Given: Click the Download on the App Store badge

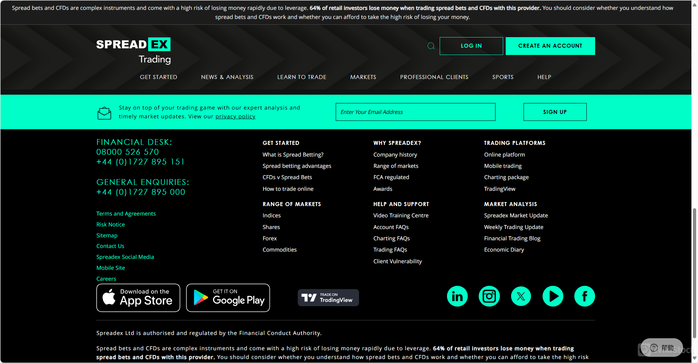Looking at the screenshot, I should (138, 298).
